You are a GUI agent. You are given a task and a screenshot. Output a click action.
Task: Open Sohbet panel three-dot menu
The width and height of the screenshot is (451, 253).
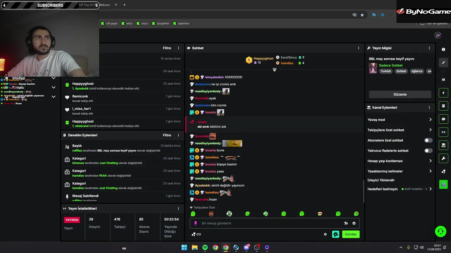359,48
